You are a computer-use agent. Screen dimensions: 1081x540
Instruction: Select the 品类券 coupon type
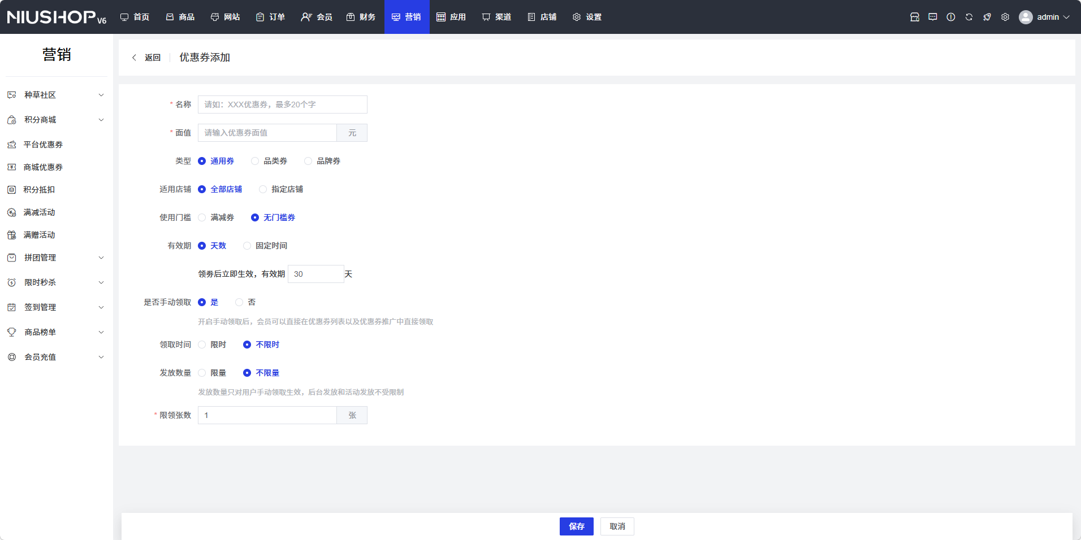pos(269,161)
